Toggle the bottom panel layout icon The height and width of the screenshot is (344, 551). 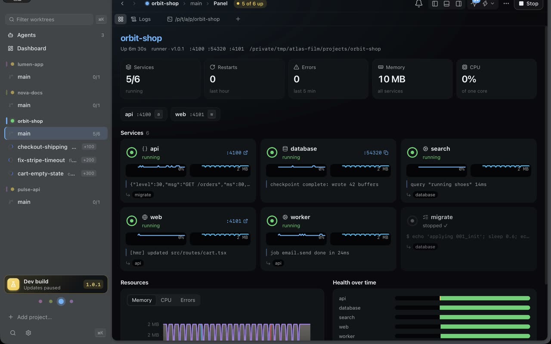pos(447,3)
